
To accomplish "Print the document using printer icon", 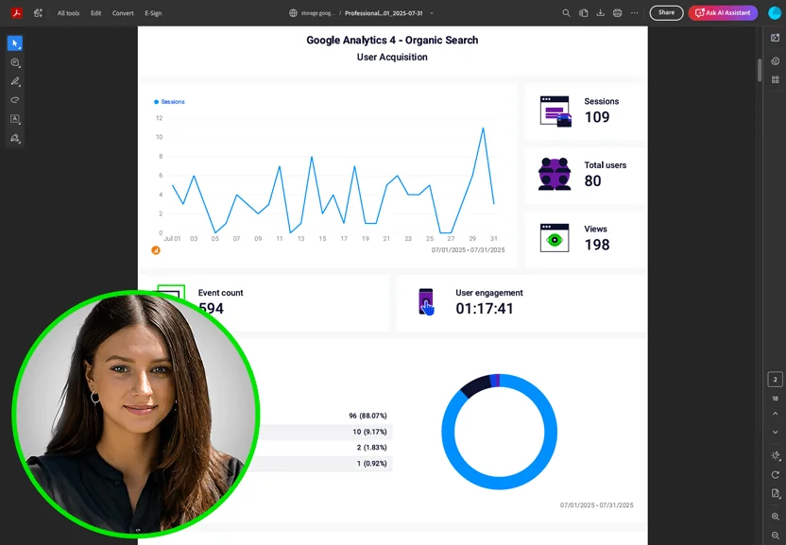I will 617,13.
